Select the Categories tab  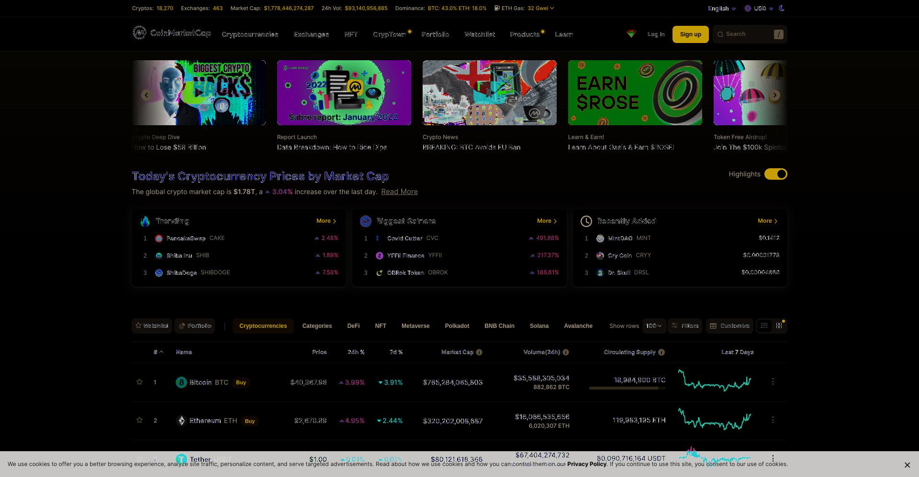pyautogui.click(x=317, y=326)
